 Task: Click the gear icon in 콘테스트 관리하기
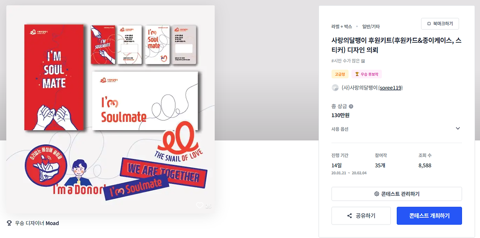point(376,194)
